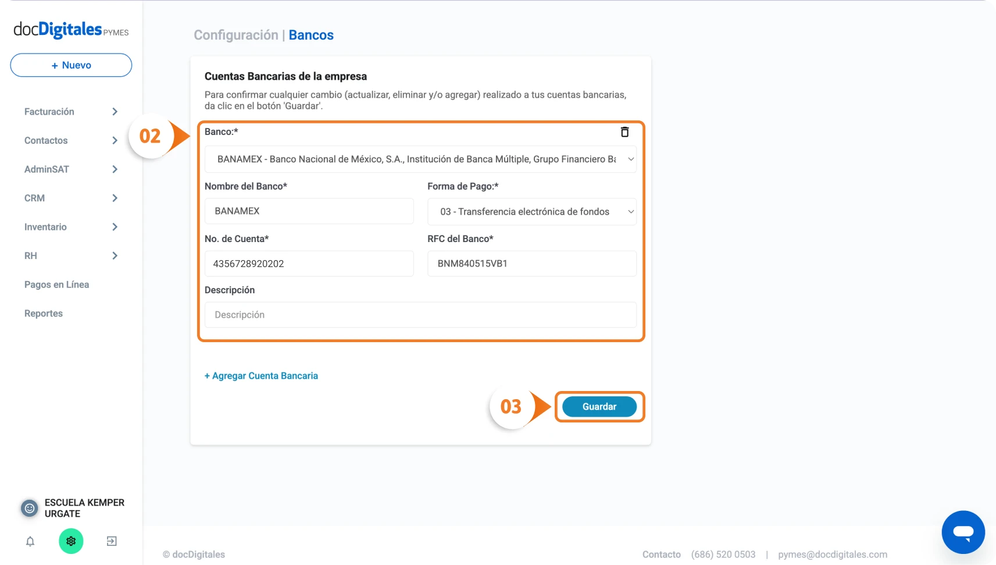Click the No. de Cuenta field
The height and width of the screenshot is (565, 996).
(x=309, y=264)
